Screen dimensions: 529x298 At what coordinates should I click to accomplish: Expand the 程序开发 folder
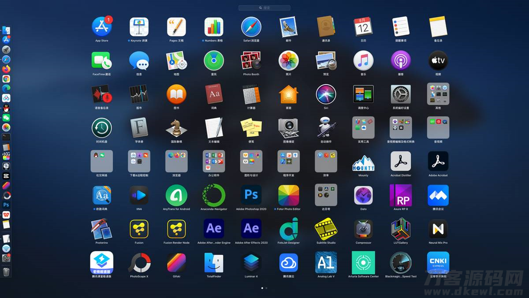pos(289,161)
